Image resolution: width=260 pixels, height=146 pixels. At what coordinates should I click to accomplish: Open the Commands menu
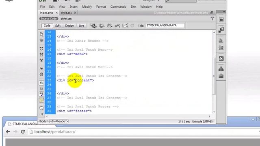pyautogui.click(x=118, y=7)
